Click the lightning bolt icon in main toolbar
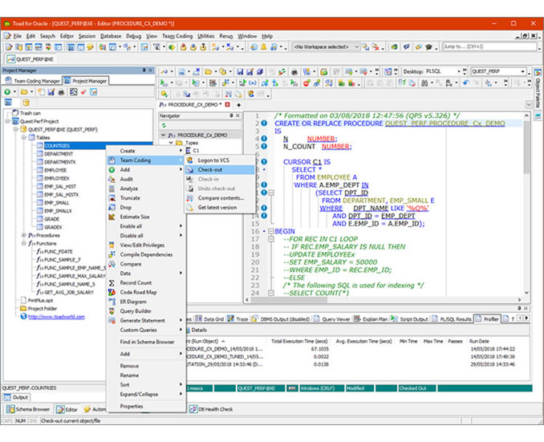Image resolution: width=544 pixels, height=442 pixels. click(x=91, y=47)
